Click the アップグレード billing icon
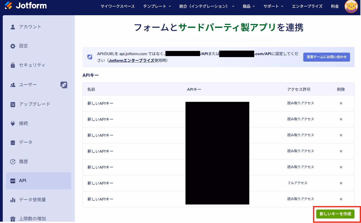The height and width of the screenshot is (223, 361). [13, 104]
